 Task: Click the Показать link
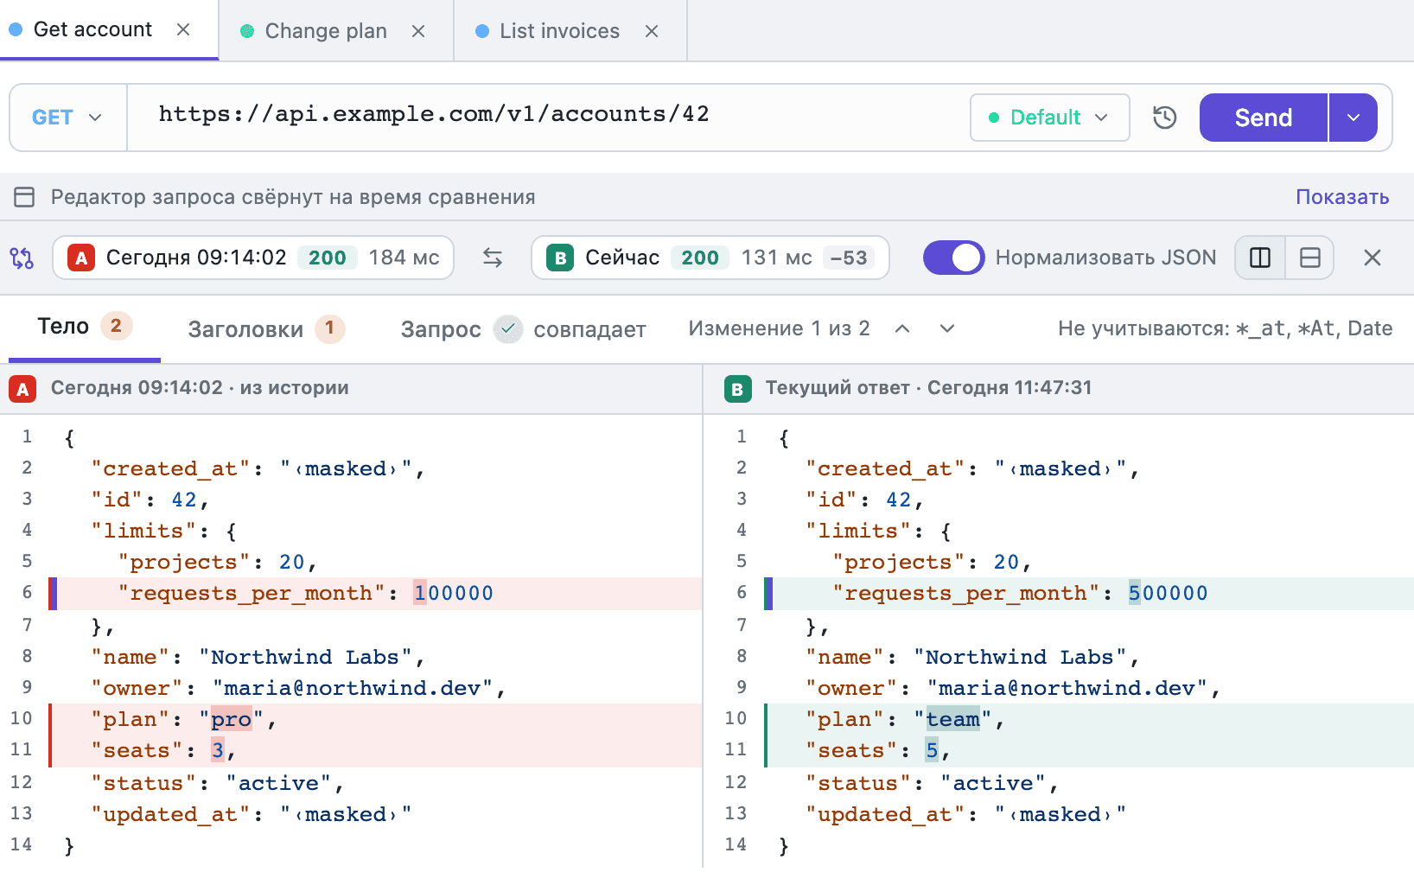click(x=1342, y=197)
